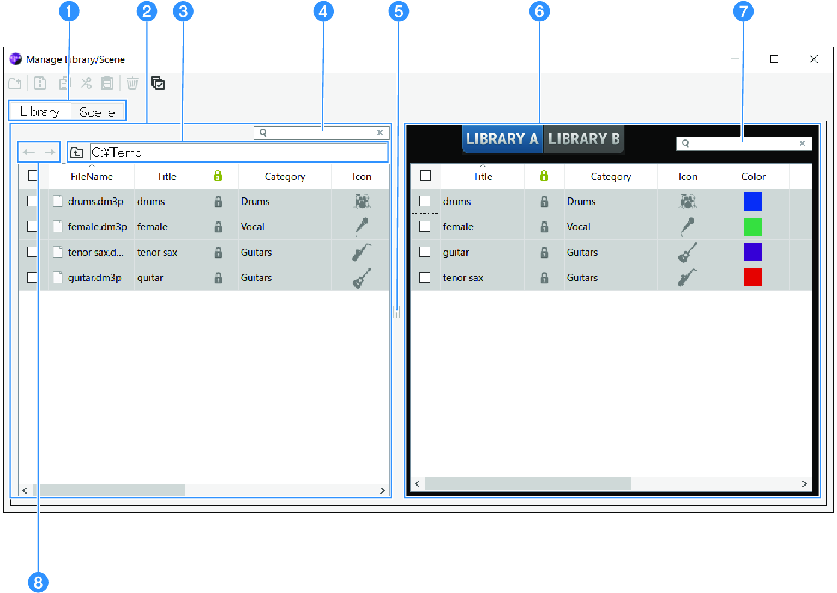The width and height of the screenshot is (837, 593).
Task: Click the forward navigation arrow
Action: (x=50, y=152)
